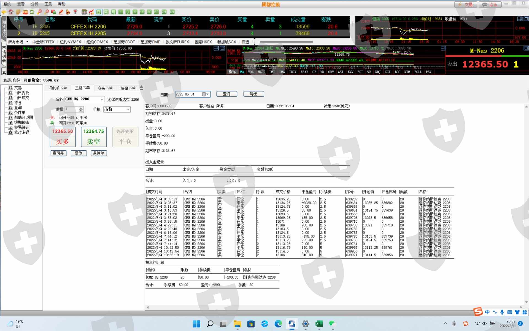Viewport: 529px width, 331px height.
Task: Click the green refresh arrows icon
Action: [32, 12]
